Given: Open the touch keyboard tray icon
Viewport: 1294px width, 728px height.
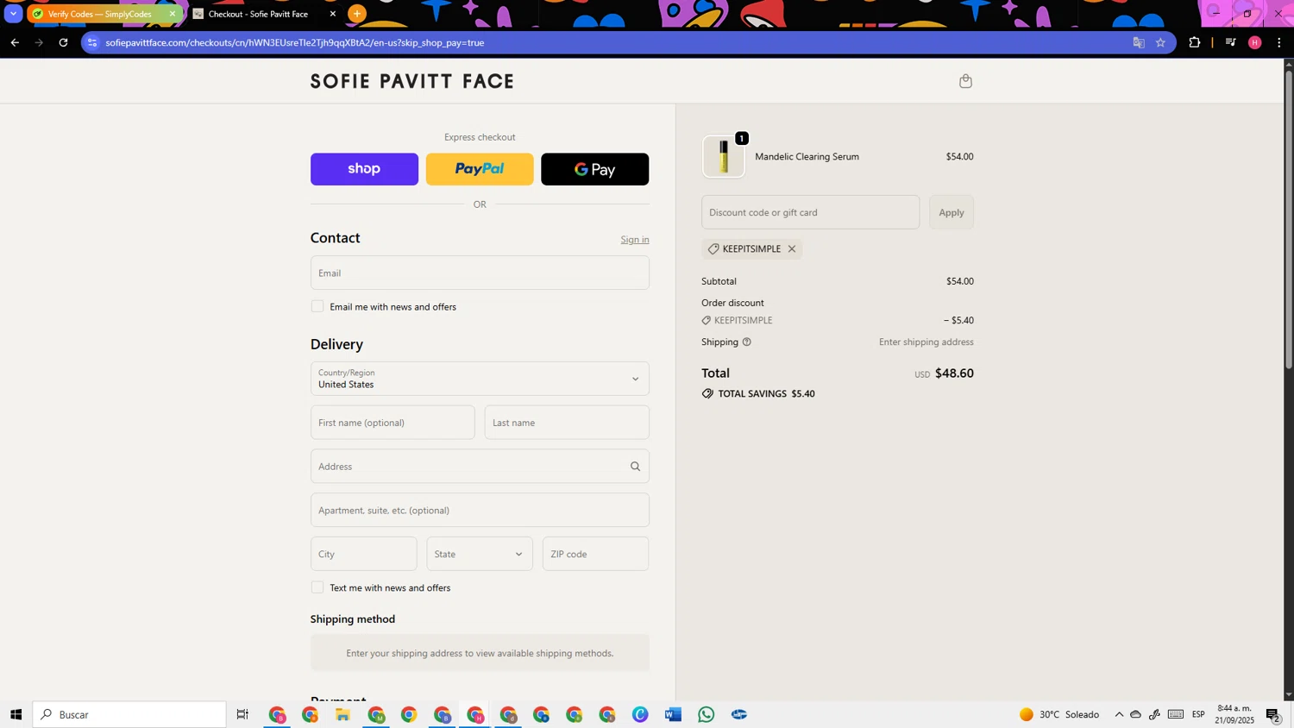Looking at the screenshot, I should (x=1176, y=714).
